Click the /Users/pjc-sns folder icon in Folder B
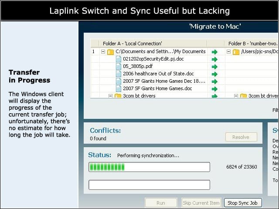The width and height of the screenshot is (279, 209). pyautogui.click(x=236, y=52)
